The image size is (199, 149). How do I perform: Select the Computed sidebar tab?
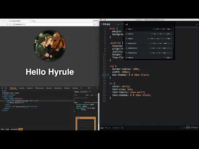coord(84,92)
